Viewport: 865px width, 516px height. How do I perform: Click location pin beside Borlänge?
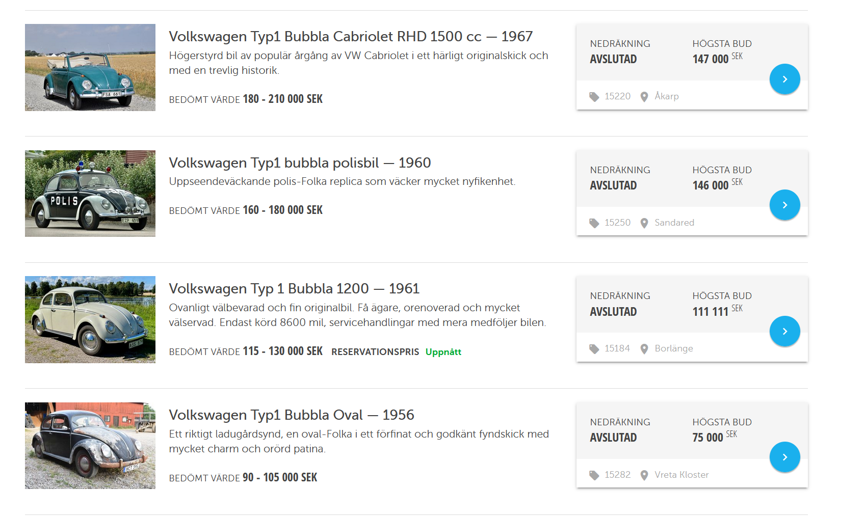click(x=644, y=349)
